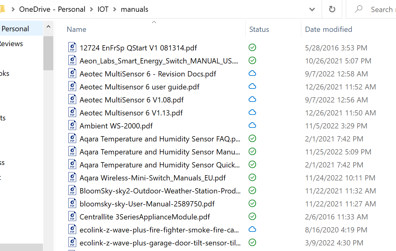Sort files by Status column
396x251 pixels.
click(x=259, y=29)
